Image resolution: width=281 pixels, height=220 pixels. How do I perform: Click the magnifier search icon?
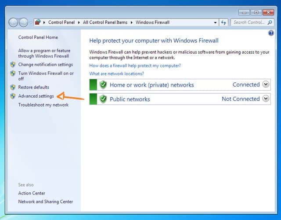coord(270,22)
